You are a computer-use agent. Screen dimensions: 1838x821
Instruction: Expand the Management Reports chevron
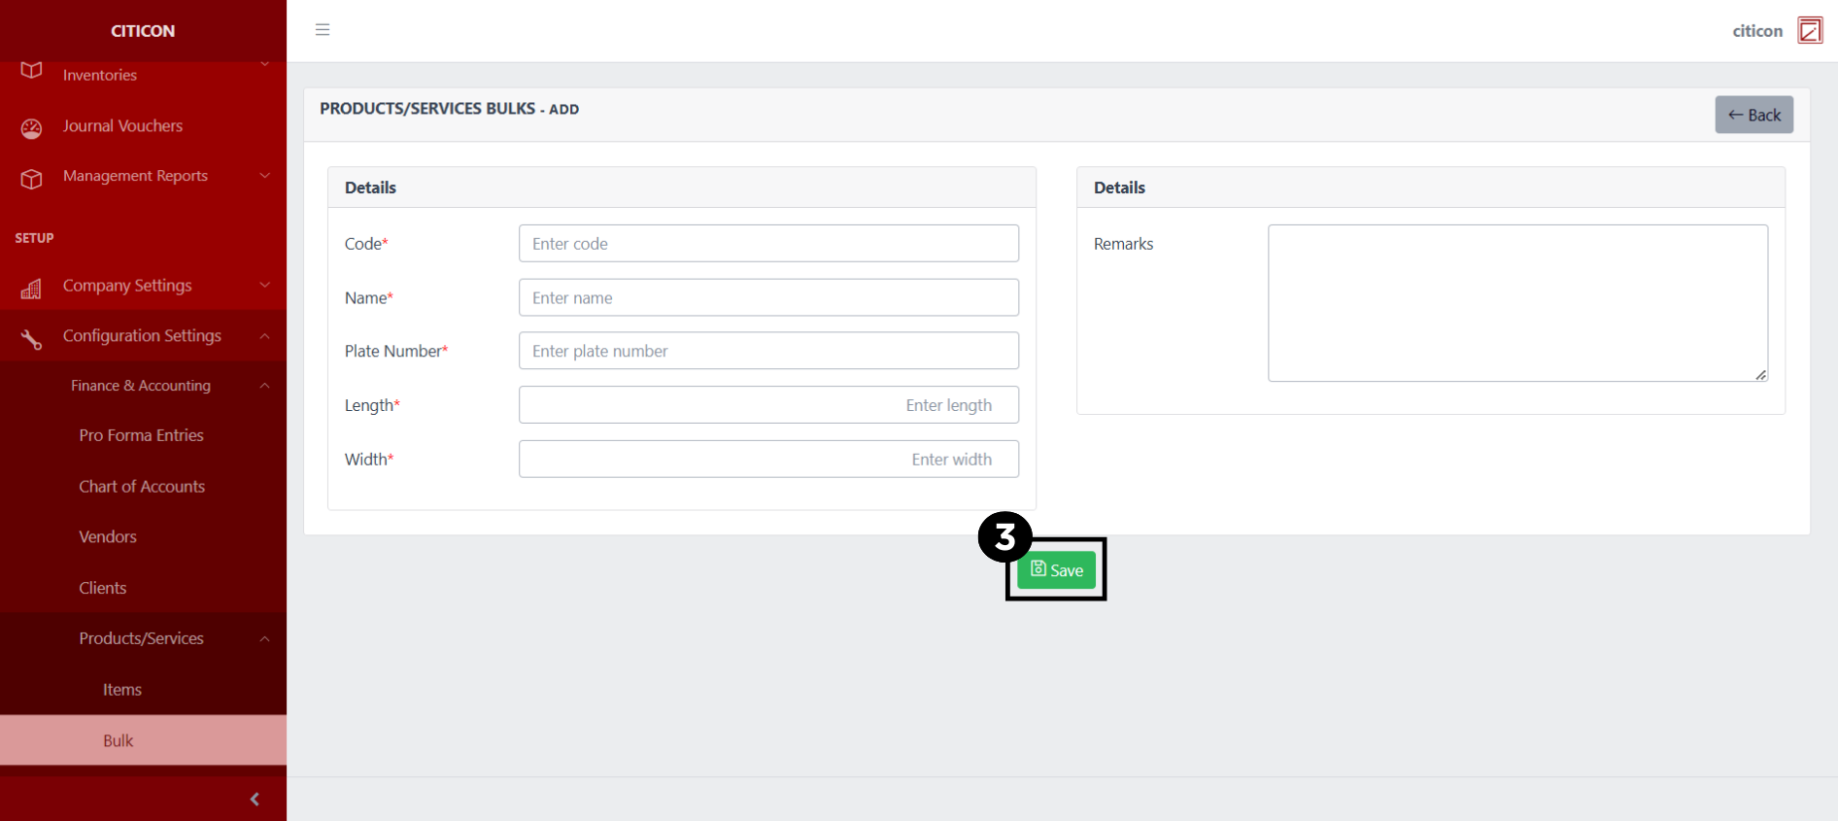click(264, 176)
